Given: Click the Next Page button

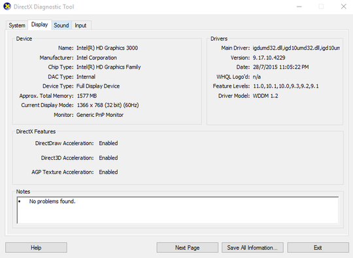Looking at the screenshot, I should point(188,248).
